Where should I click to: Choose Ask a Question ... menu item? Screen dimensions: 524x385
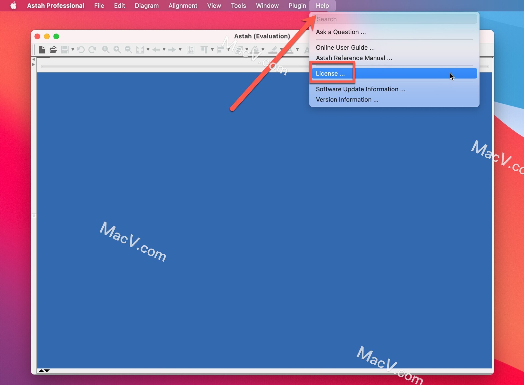coord(394,32)
